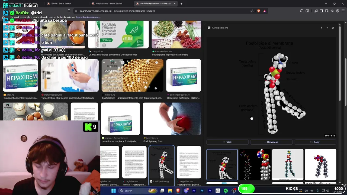This screenshot has height=195, width=347.
Task: Open the sfatulmedicului.ro antifosfolipidic image
Action: tap(70, 76)
